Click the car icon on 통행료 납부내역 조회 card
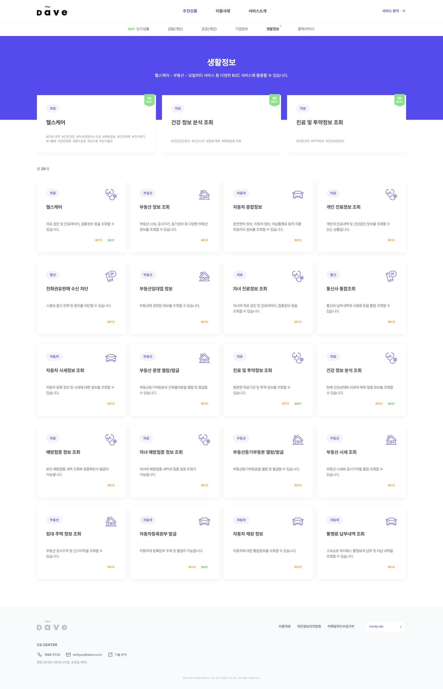Viewport: 443px width, 689px height. pos(391,522)
